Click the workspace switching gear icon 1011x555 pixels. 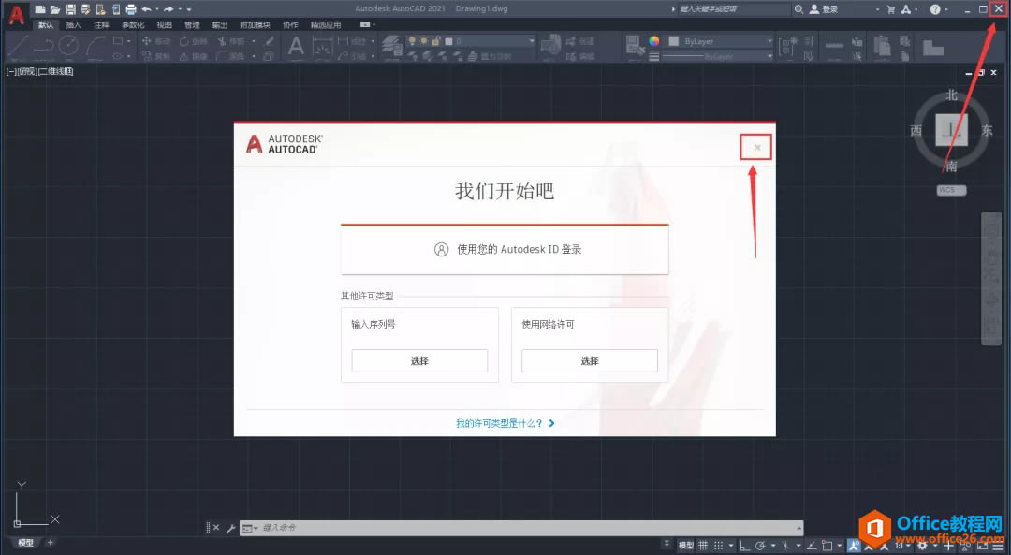921,546
